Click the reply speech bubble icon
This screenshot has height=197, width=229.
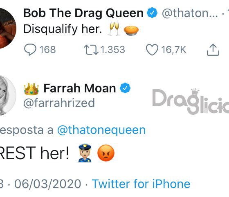(x=30, y=50)
